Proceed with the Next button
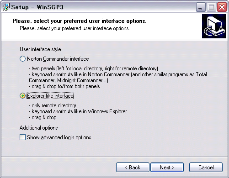 [167, 168]
